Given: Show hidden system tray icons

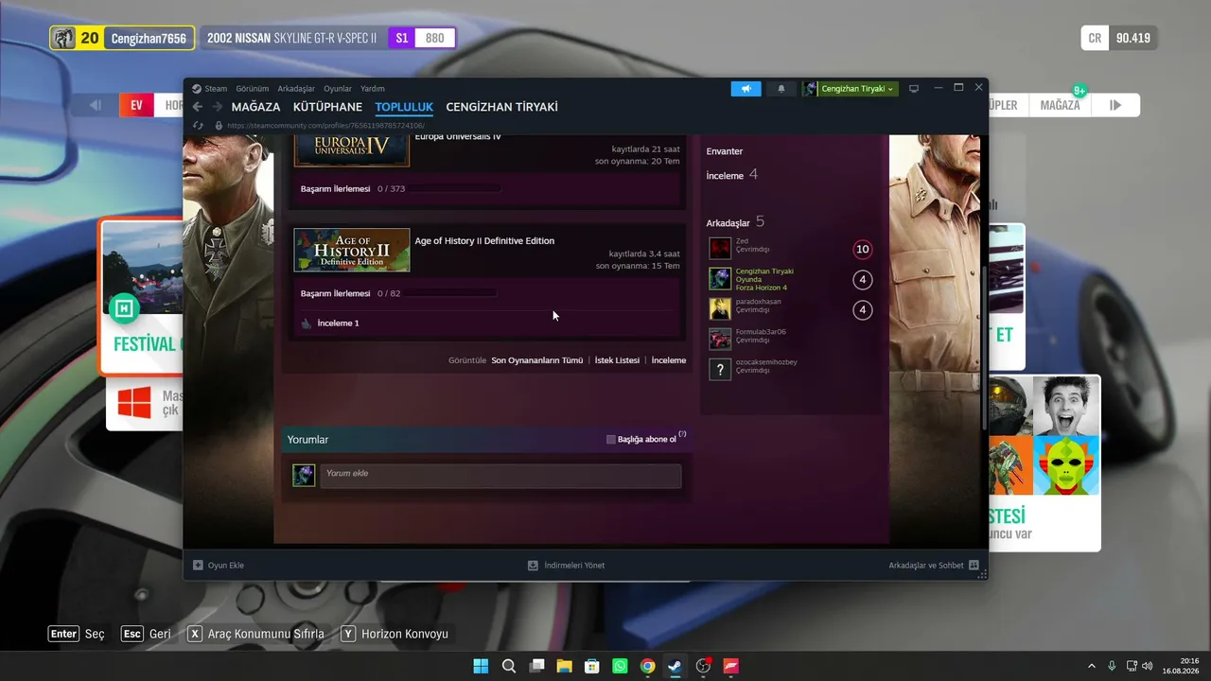Looking at the screenshot, I should click(1092, 666).
